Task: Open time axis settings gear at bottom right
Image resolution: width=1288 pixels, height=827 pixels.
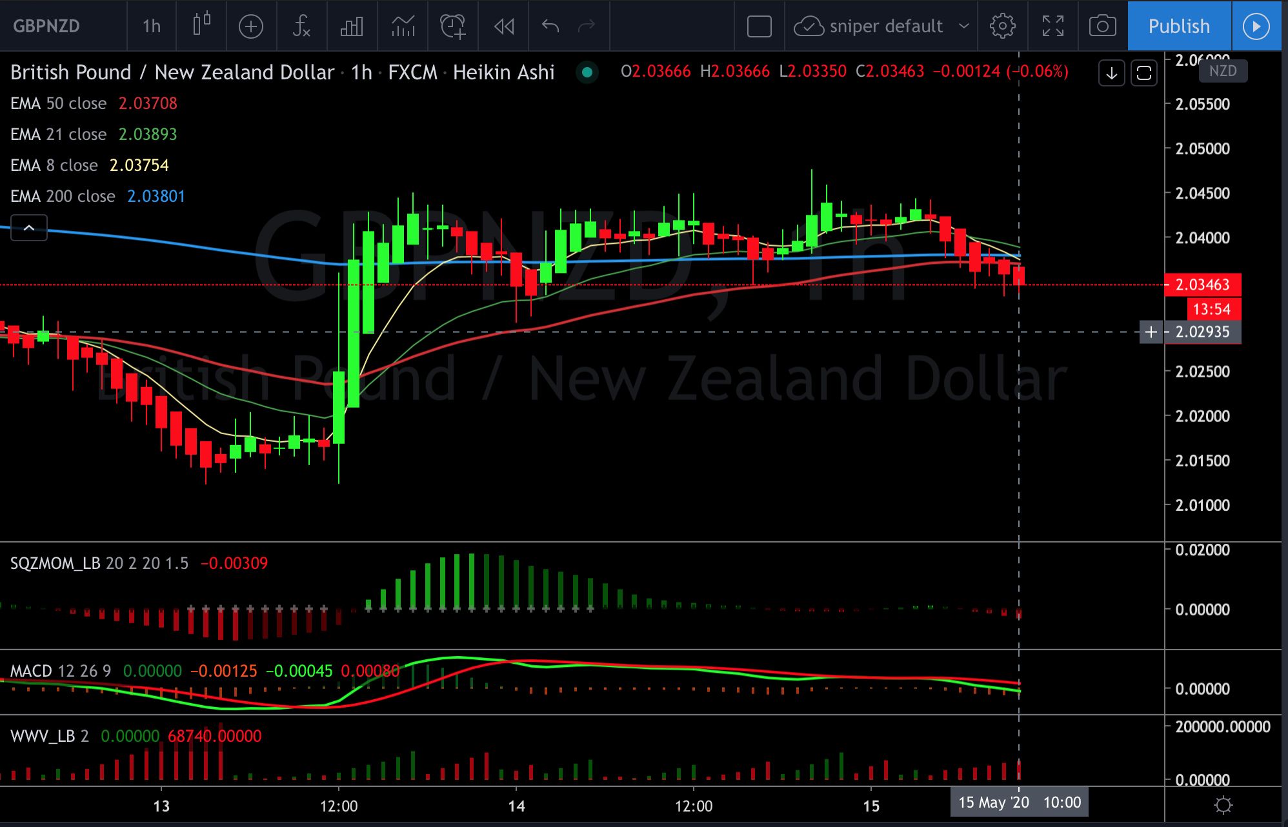Action: (1223, 805)
